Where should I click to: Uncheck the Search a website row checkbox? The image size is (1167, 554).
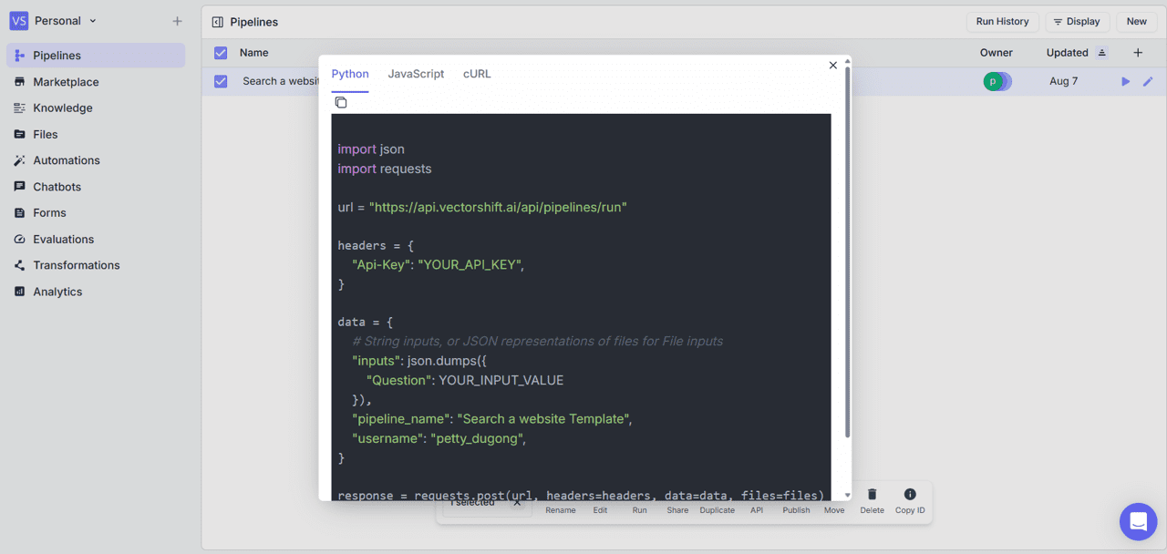(220, 81)
